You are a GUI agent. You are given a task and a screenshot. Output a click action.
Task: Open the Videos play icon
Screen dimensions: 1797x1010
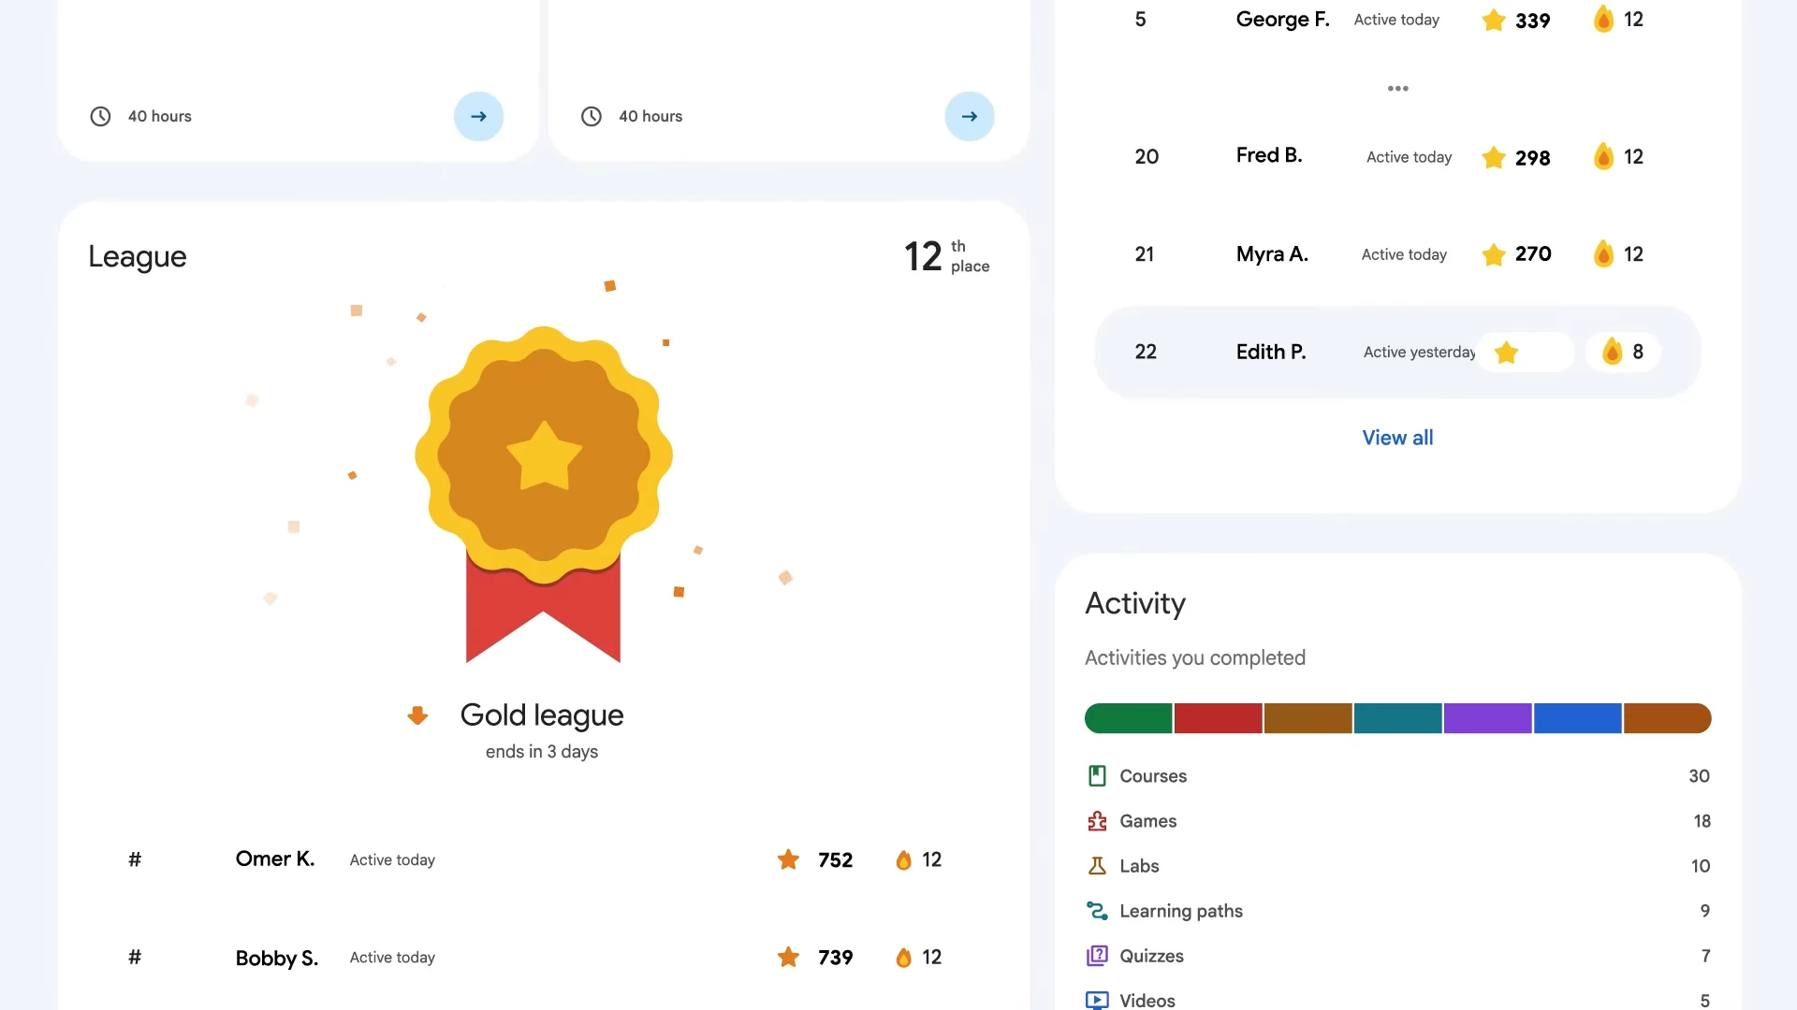tap(1096, 1000)
